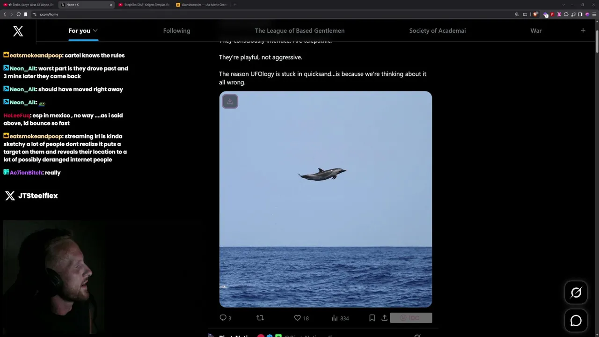Download the dolphin image using overlay button

click(x=230, y=101)
